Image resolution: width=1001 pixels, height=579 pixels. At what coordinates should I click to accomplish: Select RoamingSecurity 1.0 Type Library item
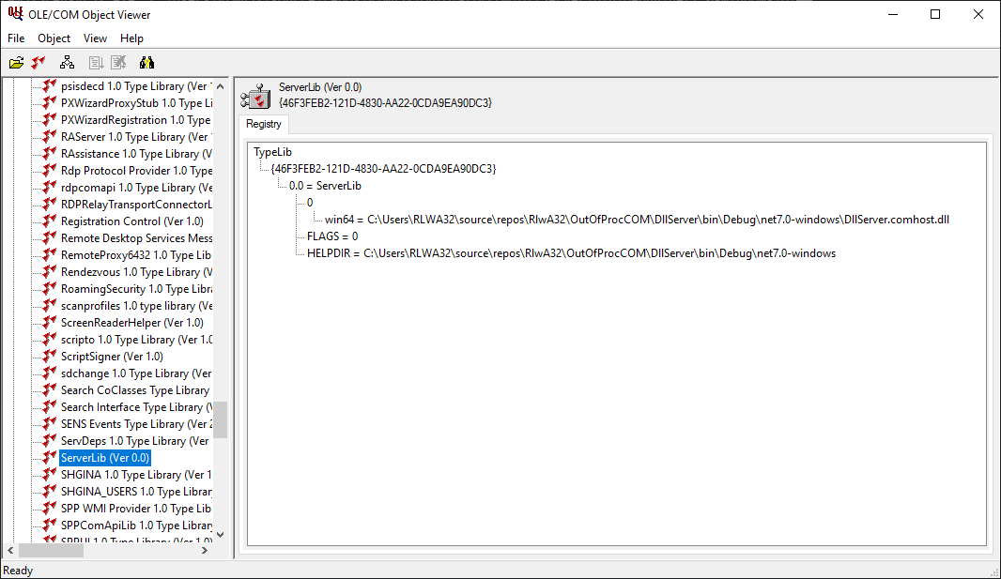click(x=136, y=289)
